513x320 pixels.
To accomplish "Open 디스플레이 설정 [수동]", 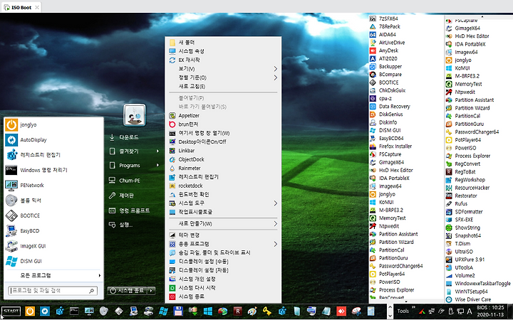I will pos(223,262).
